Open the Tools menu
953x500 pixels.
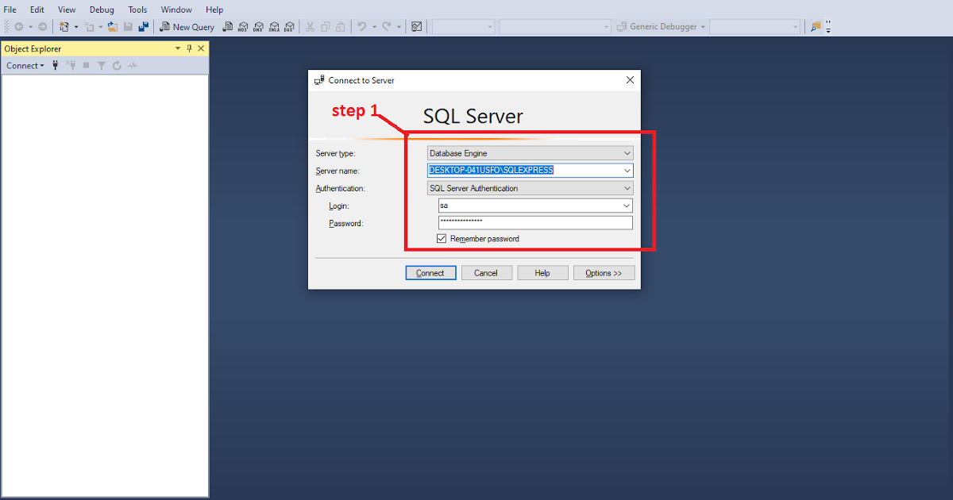click(137, 10)
